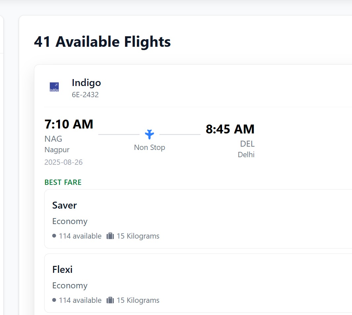Select the Saver fare option
The height and width of the screenshot is (315, 352).
click(x=198, y=218)
